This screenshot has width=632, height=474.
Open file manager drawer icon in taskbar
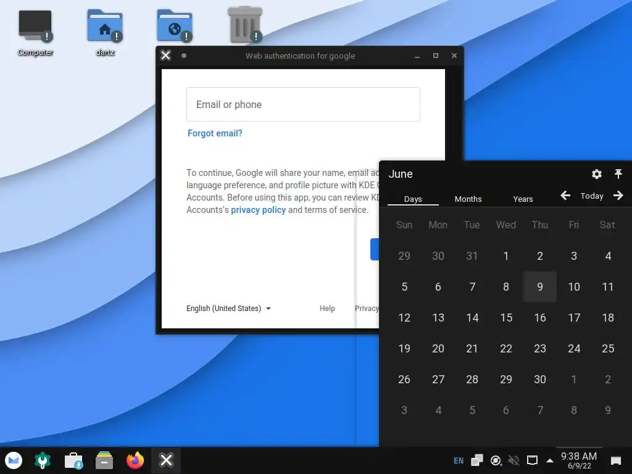[x=104, y=460]
